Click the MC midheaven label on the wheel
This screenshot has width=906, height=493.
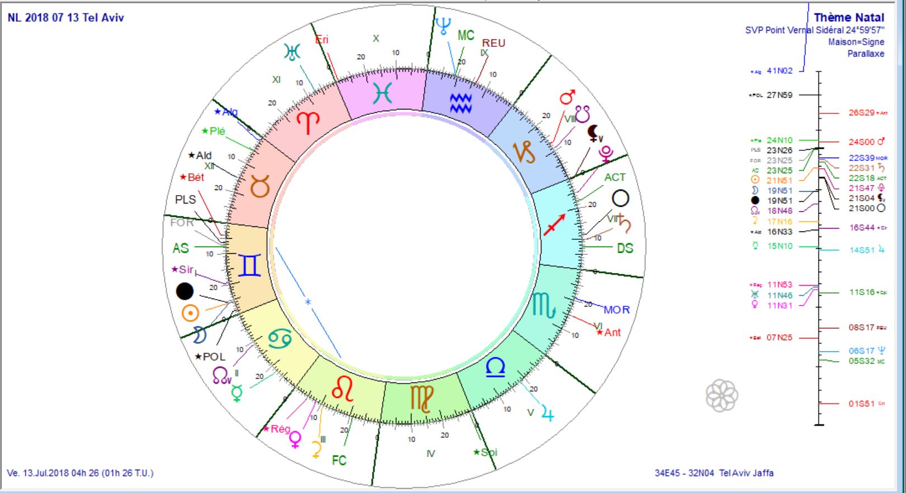coord(466,36)
